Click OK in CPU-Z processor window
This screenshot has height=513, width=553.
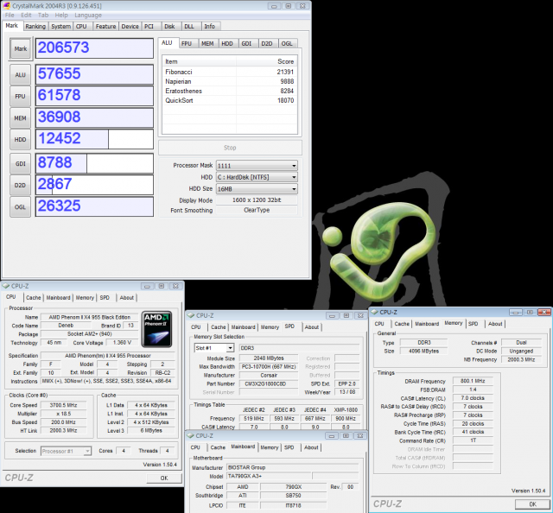[164, 478]
